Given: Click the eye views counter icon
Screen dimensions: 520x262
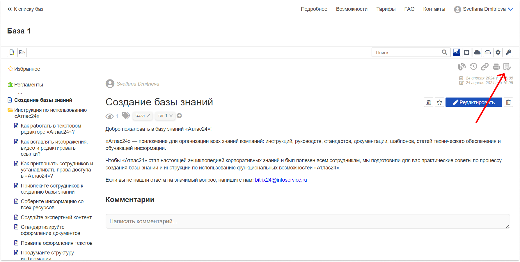Looking at the screenshot, I should [109, 116].
